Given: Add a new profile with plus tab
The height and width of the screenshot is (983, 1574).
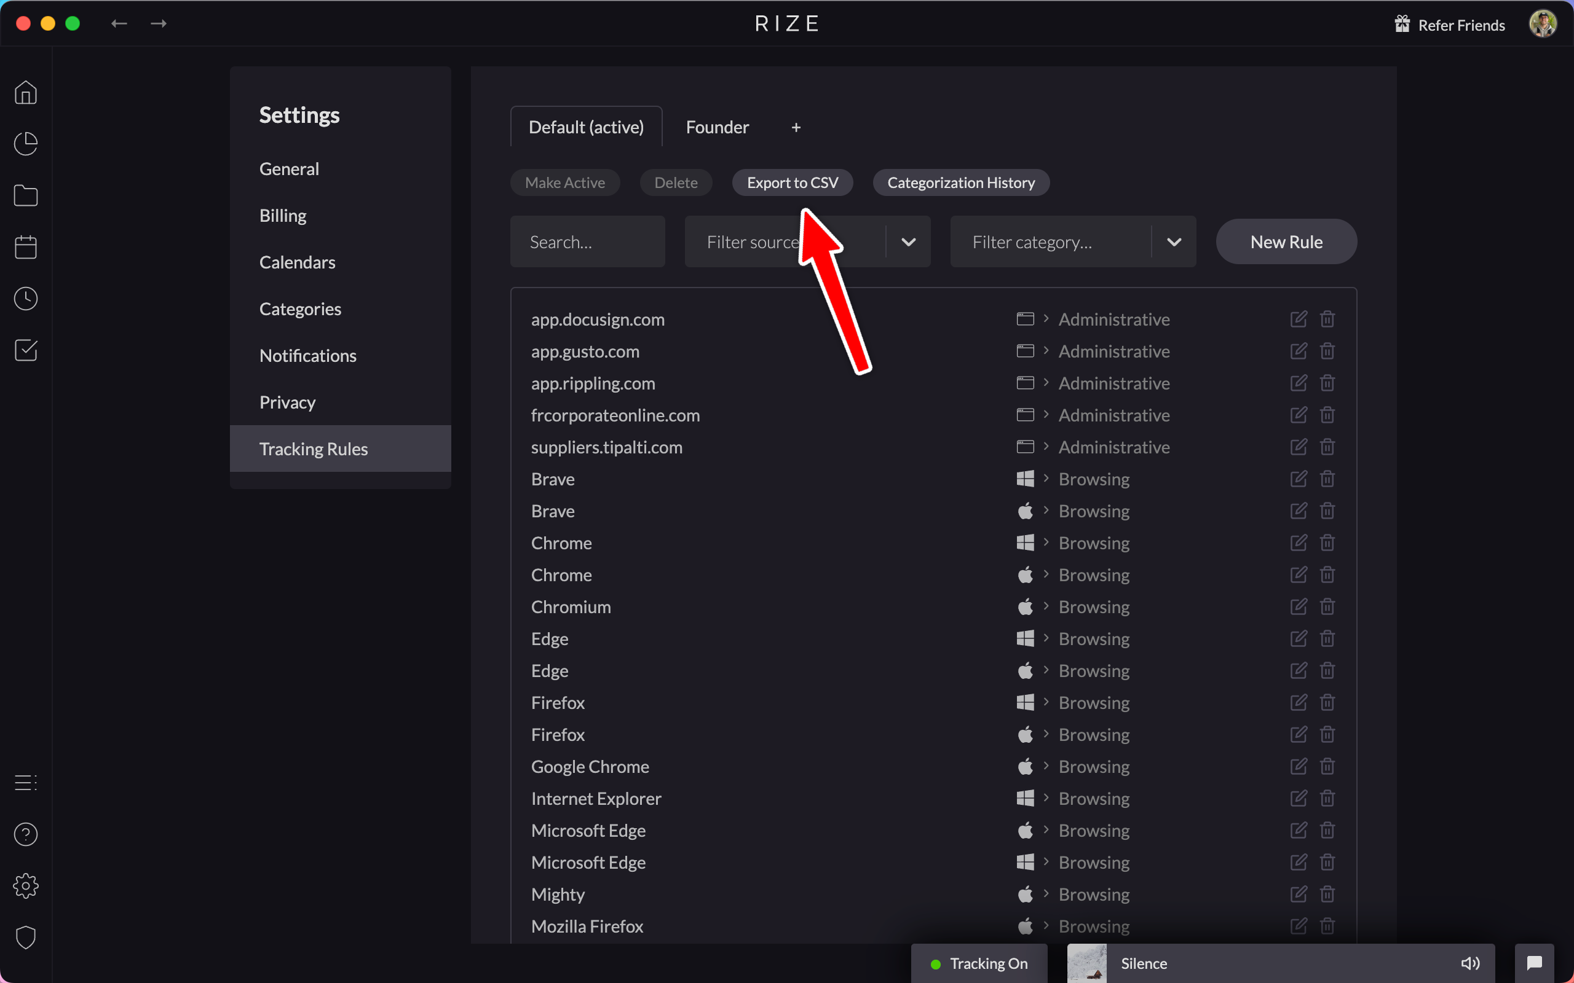Looking at the screenshot, I should pos(796,127).
